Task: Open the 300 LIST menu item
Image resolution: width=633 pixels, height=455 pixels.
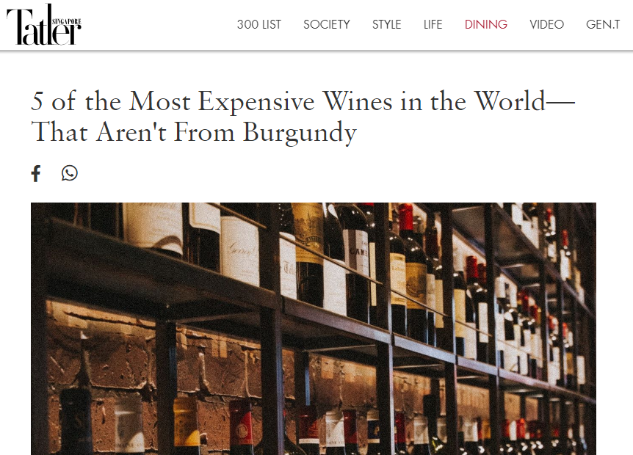Action: pyautogui.click(x=258, y=25)
